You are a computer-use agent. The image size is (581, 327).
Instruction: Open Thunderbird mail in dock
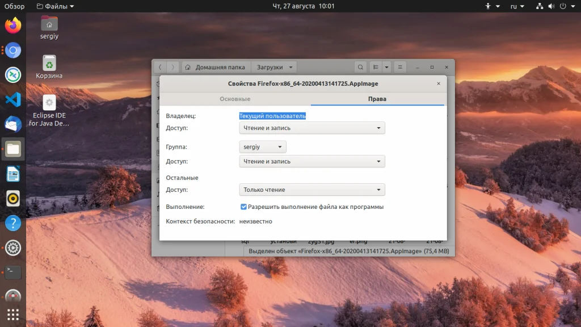click(13, 124)
